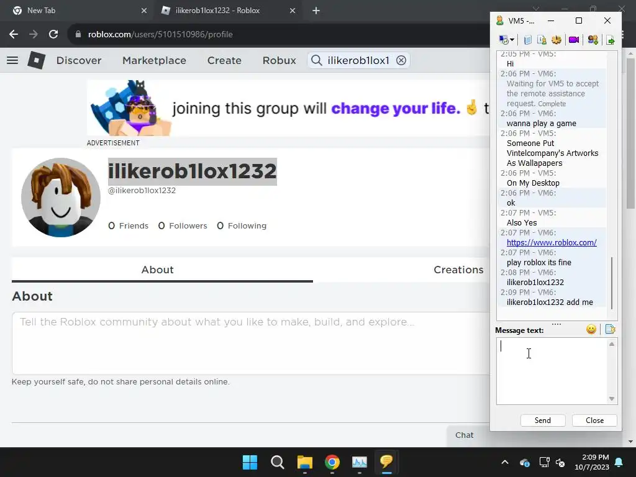Click the group advertisement banner
636x477 pixels.
point(288,108)
